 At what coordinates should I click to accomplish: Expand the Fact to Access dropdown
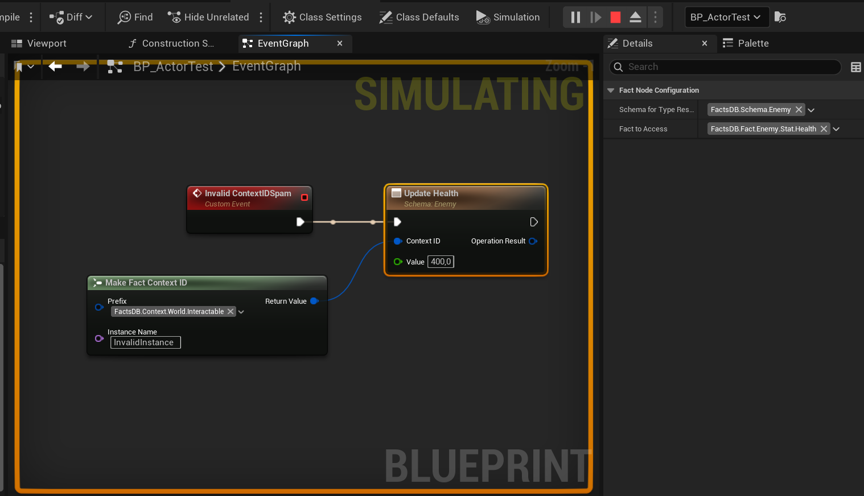836,129
